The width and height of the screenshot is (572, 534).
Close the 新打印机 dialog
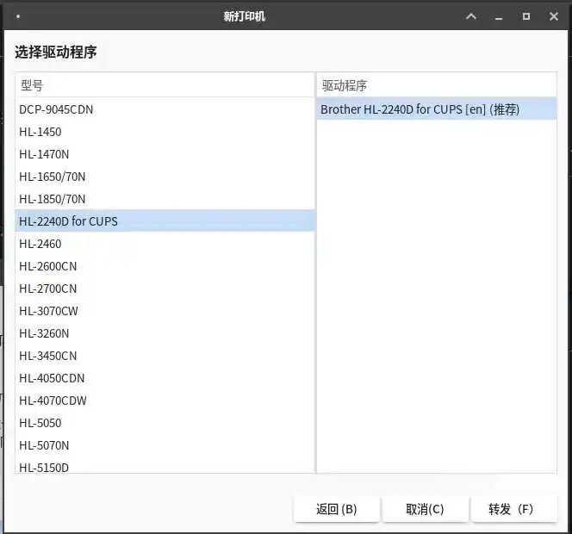click(554, 16)
